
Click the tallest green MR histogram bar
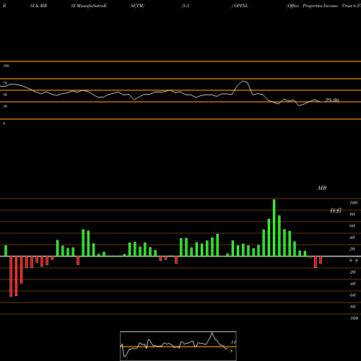pyautogui.click(x=274, y=227)
